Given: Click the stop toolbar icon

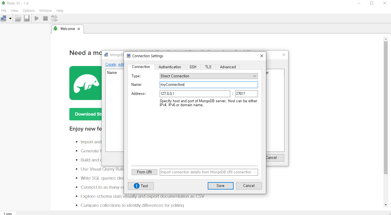Looking at the screenshot, I should click(x=45, y=18).
